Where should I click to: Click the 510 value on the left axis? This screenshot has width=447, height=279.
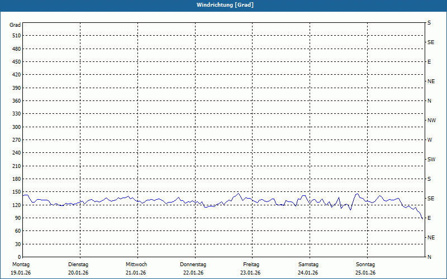pos(16,36)
